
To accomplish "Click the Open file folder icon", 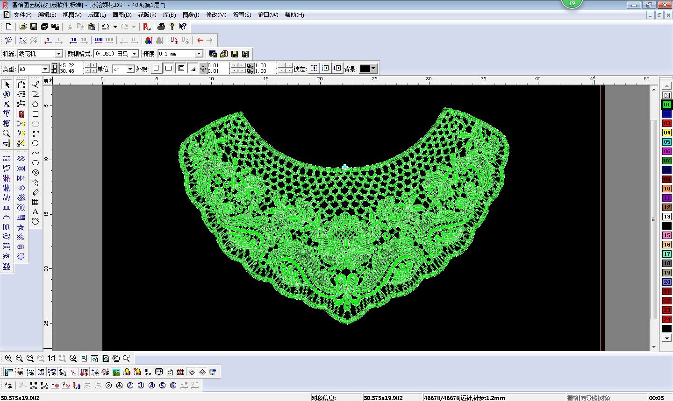I will (22, 27).
